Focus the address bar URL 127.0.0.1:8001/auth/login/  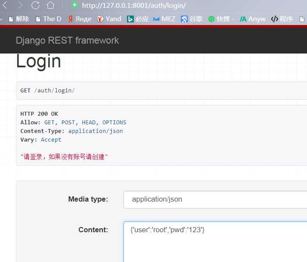point(134,6)
